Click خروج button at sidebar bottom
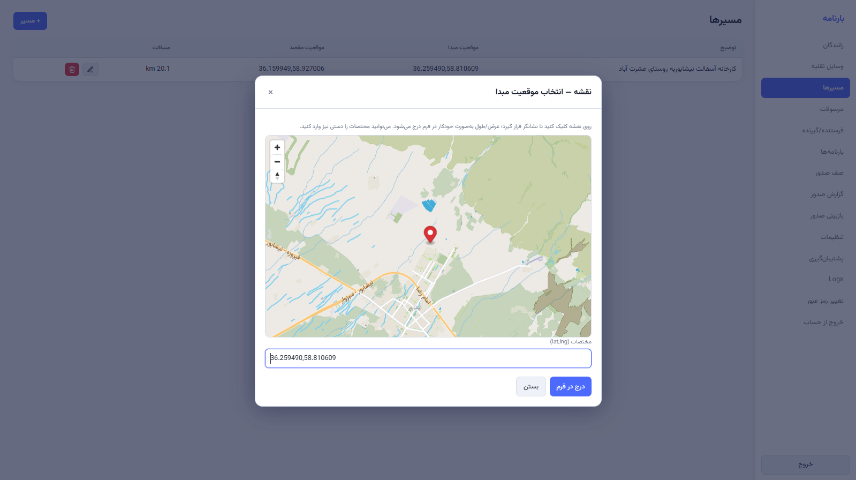 point(806,464)
